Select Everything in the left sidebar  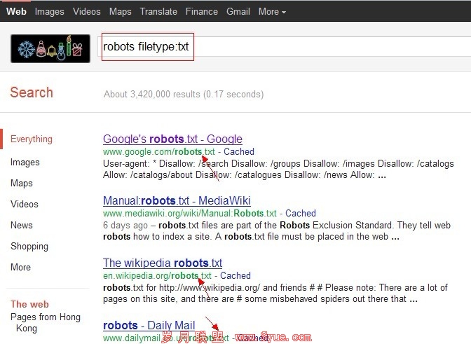point(32,139)
